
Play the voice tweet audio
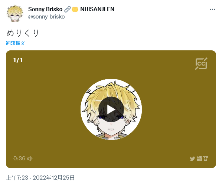click(x=111, y=109)
